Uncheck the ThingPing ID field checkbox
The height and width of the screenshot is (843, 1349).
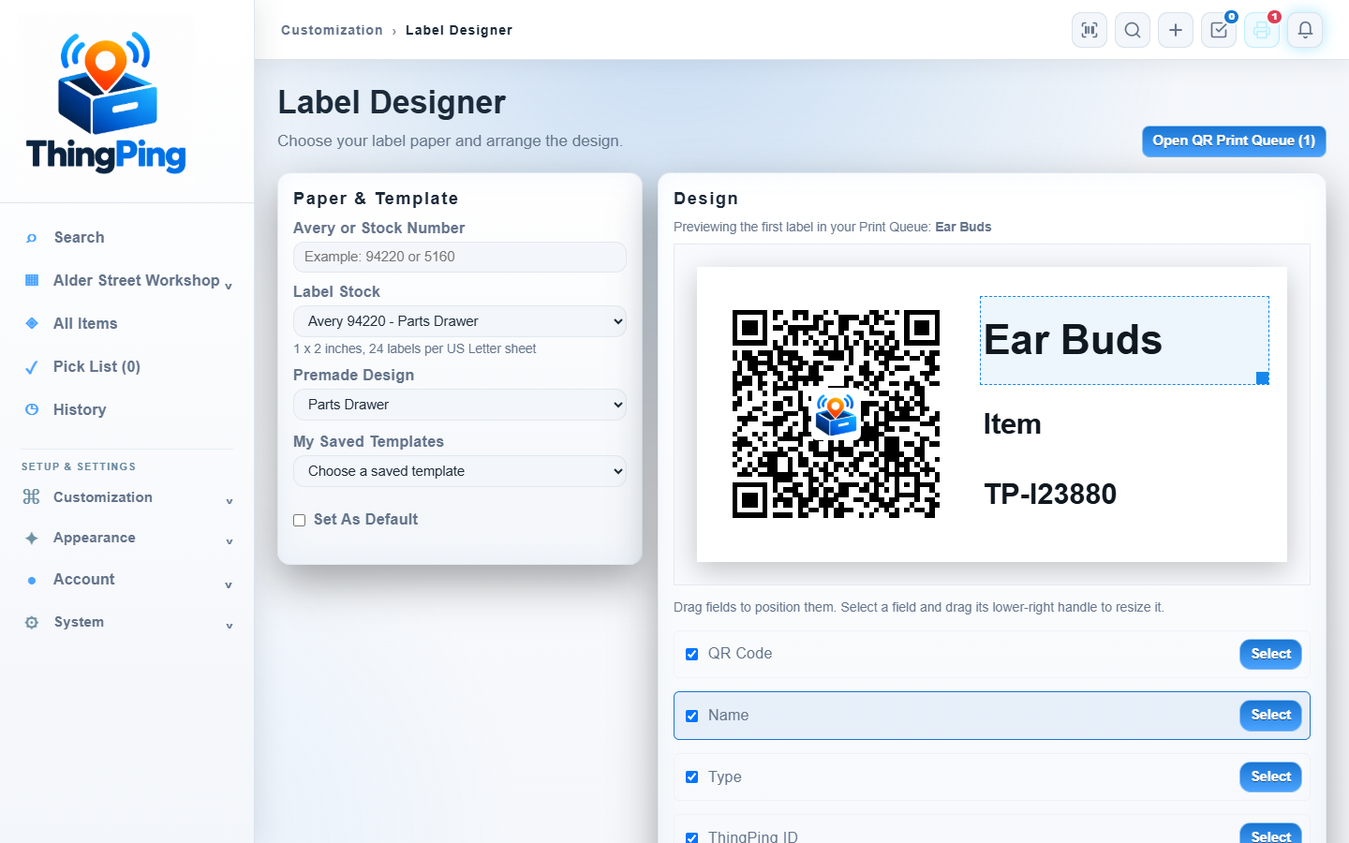(x=692, y=837)
